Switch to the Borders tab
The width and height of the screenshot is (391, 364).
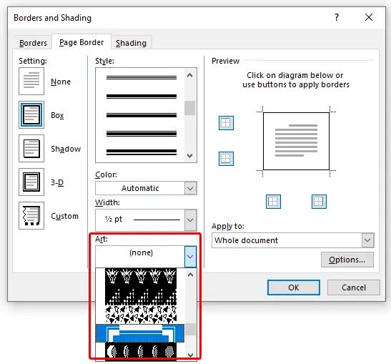click(33, 43)
